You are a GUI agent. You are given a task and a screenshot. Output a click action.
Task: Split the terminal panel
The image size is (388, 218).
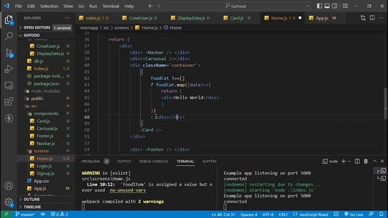[357, 161]
